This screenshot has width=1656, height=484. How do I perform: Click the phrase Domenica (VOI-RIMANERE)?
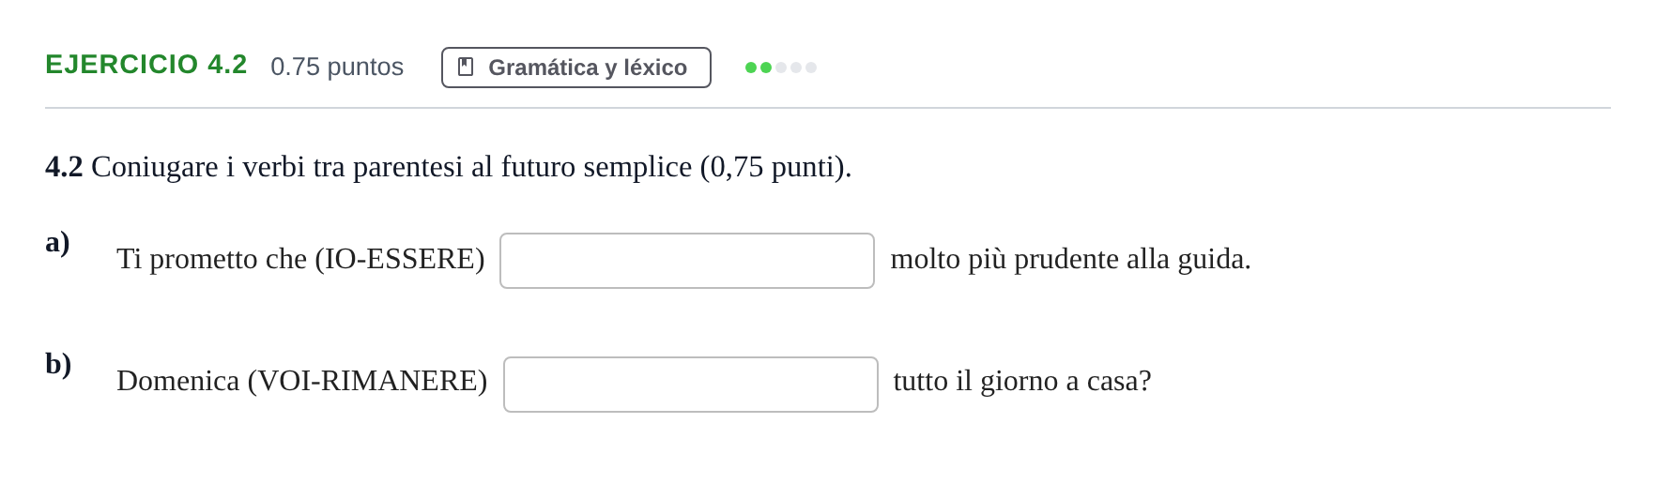[x=302, y=381]
